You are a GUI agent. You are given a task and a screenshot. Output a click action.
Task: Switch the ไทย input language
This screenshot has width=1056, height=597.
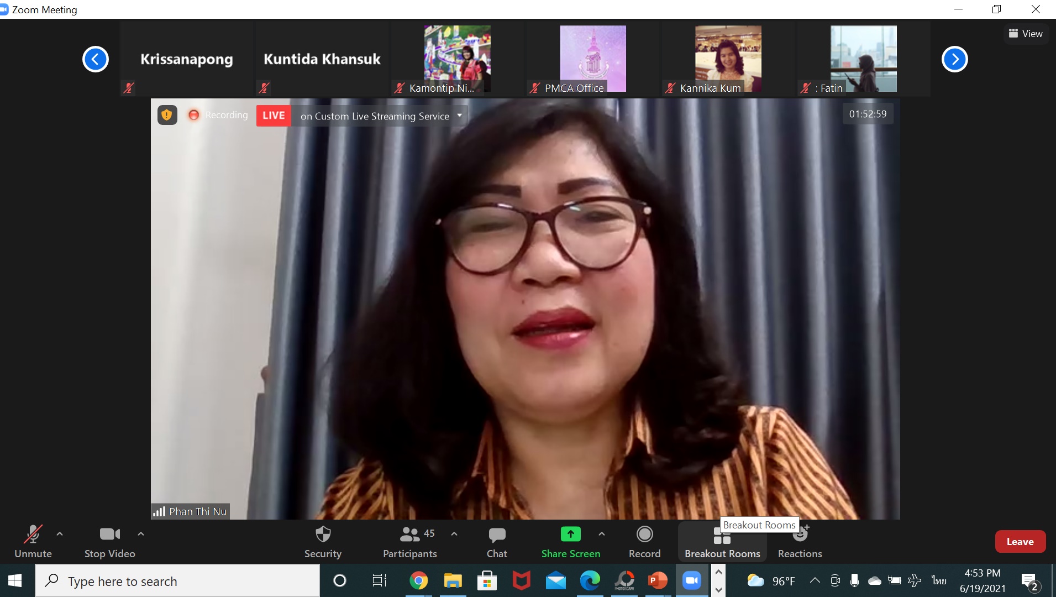tap(939, 580)
